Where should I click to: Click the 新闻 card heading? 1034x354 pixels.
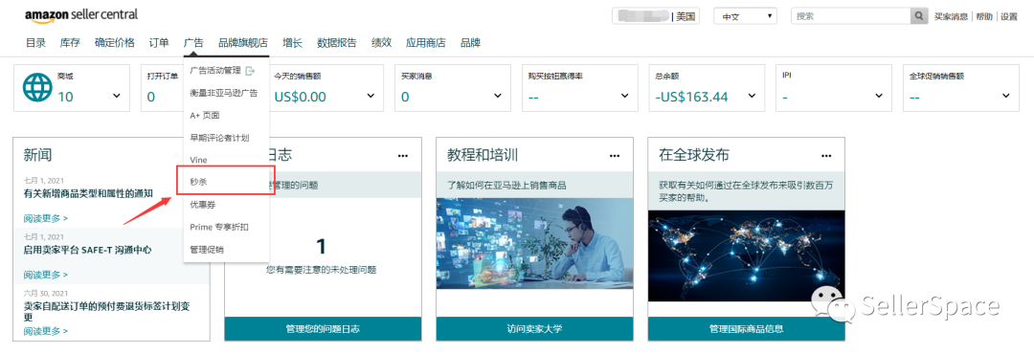(37, 155)
